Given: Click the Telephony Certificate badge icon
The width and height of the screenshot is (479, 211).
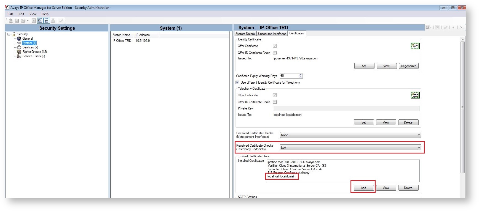Looking at the screenshot, I should tap(415, 95).
